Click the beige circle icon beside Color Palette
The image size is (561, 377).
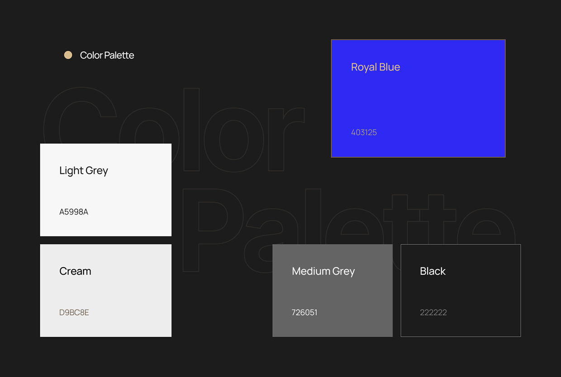(68, 55)
